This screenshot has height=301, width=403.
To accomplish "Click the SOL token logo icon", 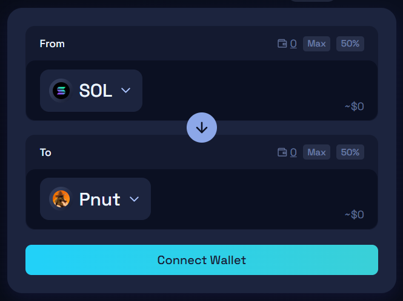I will pyautogui.click(x=61, y=91).
